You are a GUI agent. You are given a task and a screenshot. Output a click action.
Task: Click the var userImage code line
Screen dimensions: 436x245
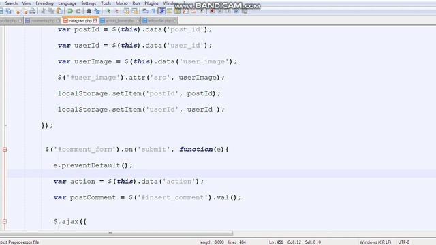[147, 61]
